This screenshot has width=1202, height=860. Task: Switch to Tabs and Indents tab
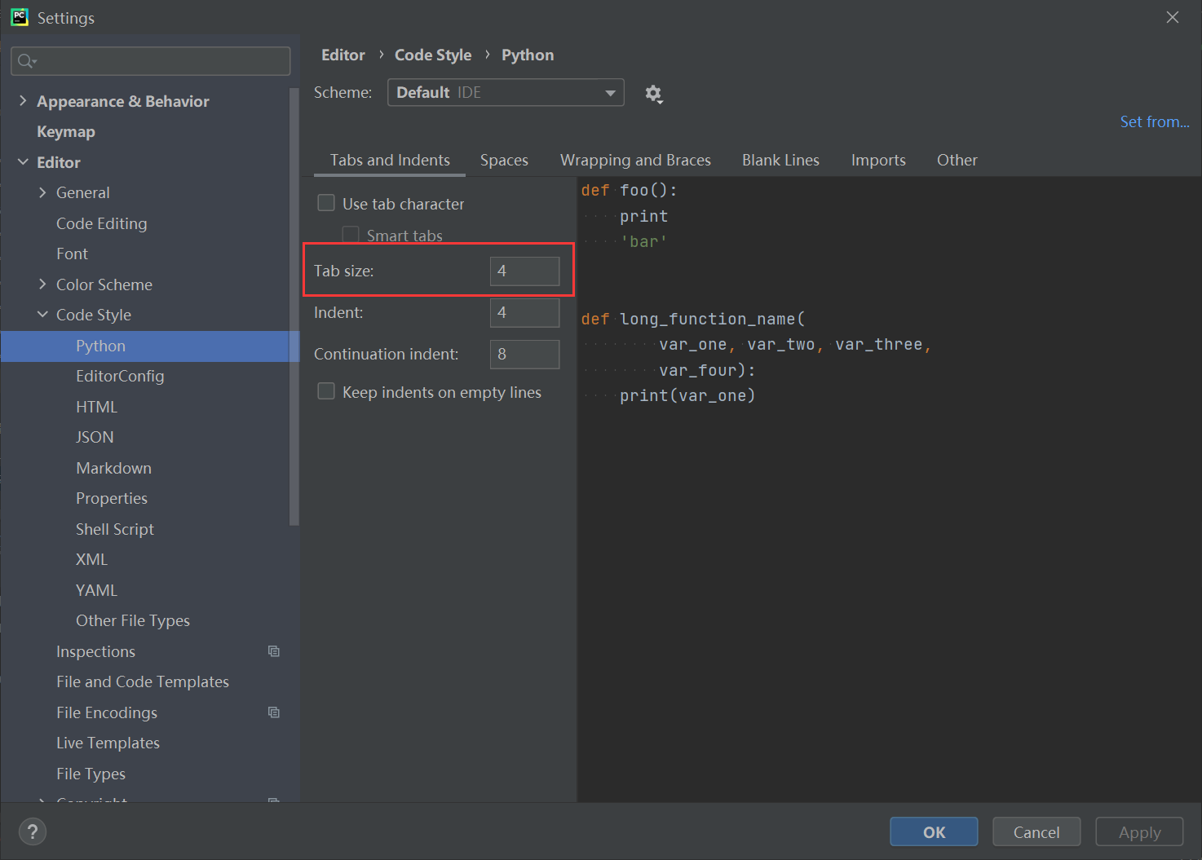pos(390,160)
